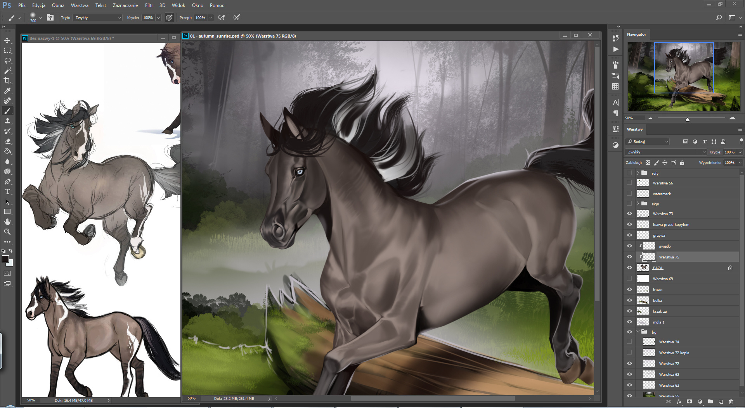This screenshot has height=408, width=745.
Task: Open the brush Tryb blend mode dropdown
Action: click(x=97, y=18)
